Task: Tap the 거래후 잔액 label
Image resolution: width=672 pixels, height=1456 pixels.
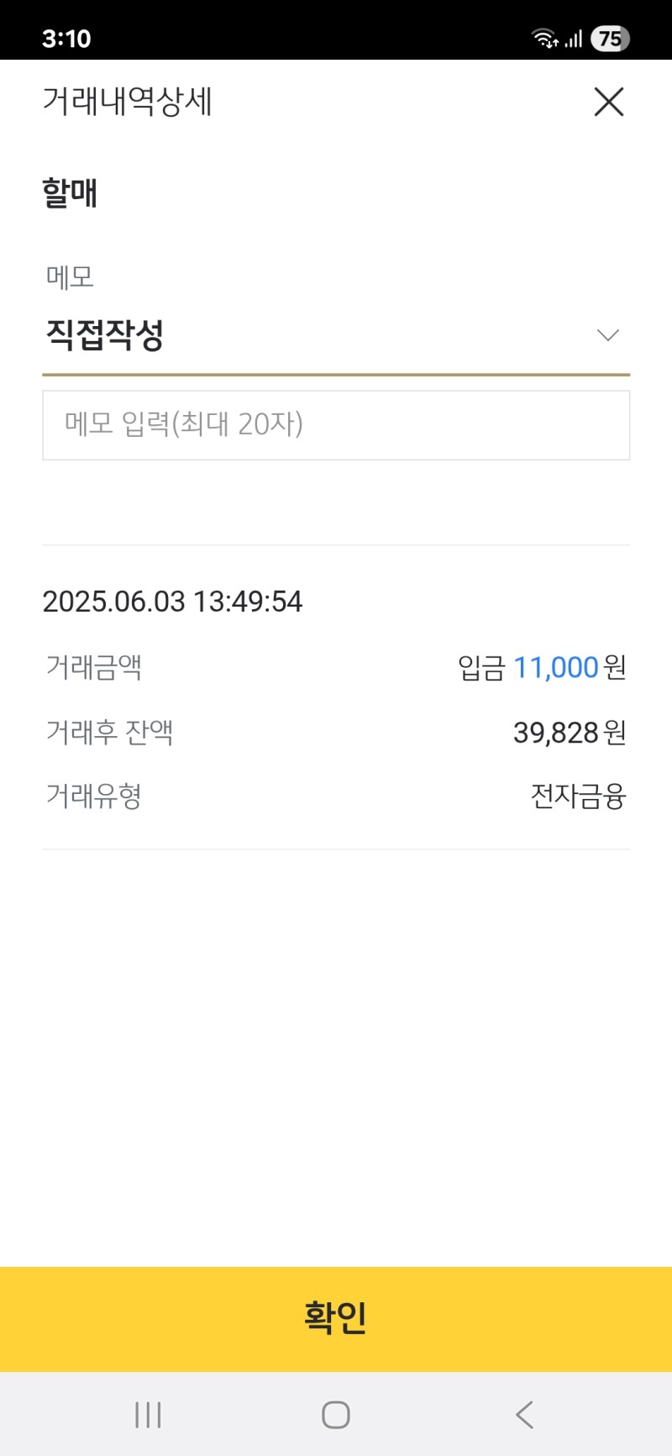Action: (109, 733)
